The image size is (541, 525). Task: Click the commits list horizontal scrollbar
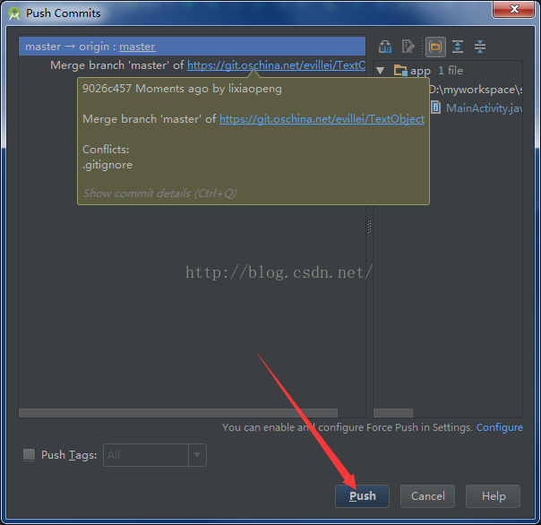[x=178, y=413]
